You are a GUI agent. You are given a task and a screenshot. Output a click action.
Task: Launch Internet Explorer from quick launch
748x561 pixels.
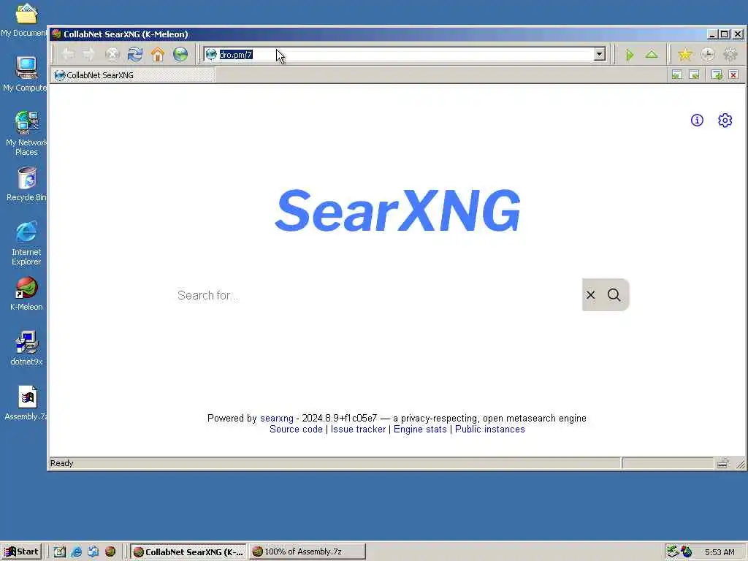pyautogui.click(x=76, y=552)
